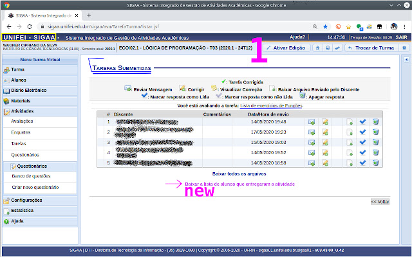Collapse right side panel arrow

406,60
